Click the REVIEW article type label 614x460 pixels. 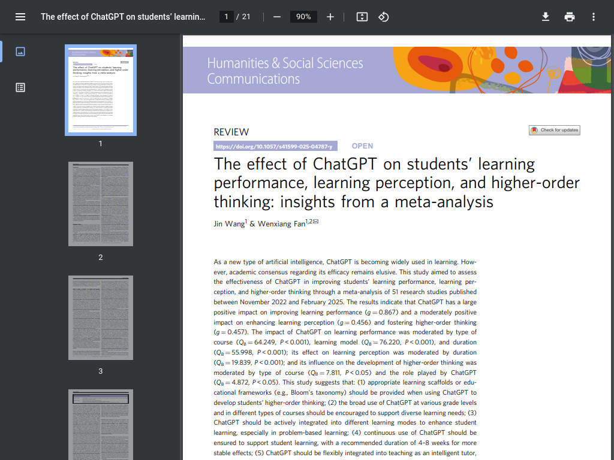(x=231, y=132)
